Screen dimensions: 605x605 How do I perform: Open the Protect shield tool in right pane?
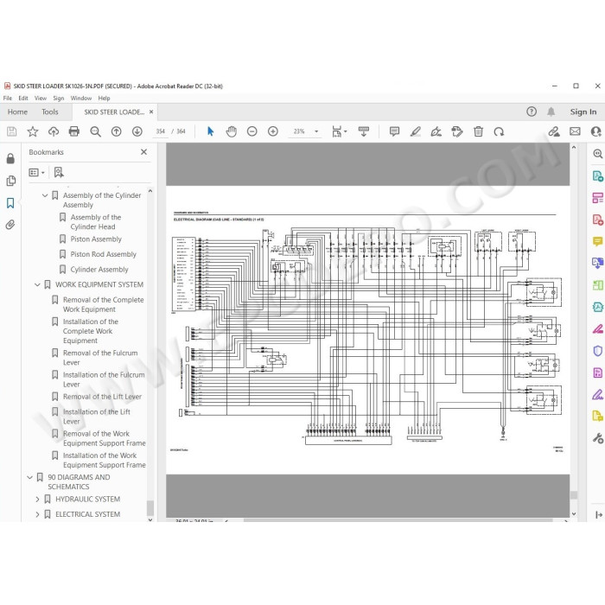[x=598, y=351]
